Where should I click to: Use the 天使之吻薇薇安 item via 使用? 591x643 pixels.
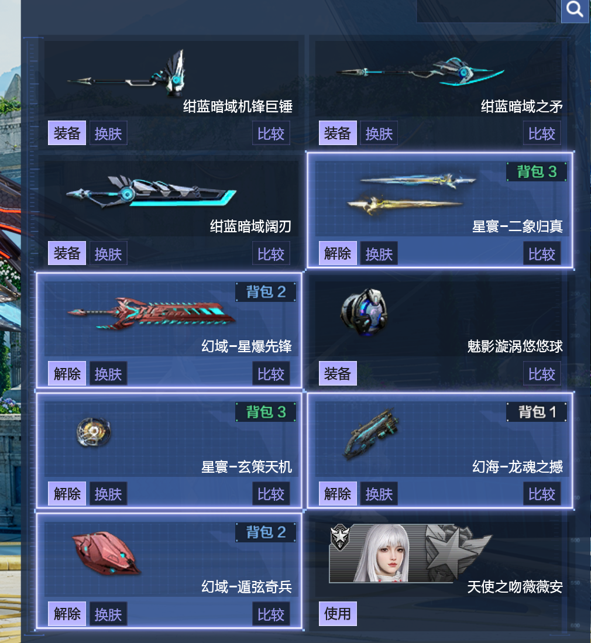[x=338, y=614]
